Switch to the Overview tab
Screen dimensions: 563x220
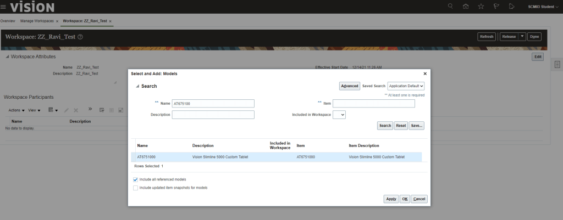pyautogui.click(x=8, y=21)
